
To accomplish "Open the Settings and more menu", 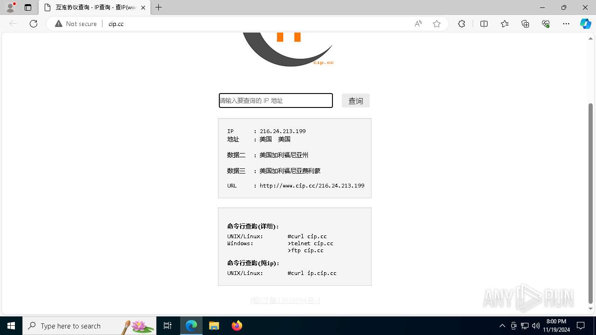I will [566, 24].
